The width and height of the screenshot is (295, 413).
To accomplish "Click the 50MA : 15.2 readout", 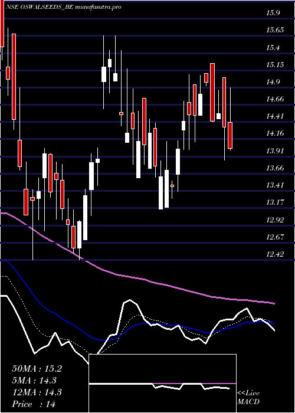I will coord(37,369).
